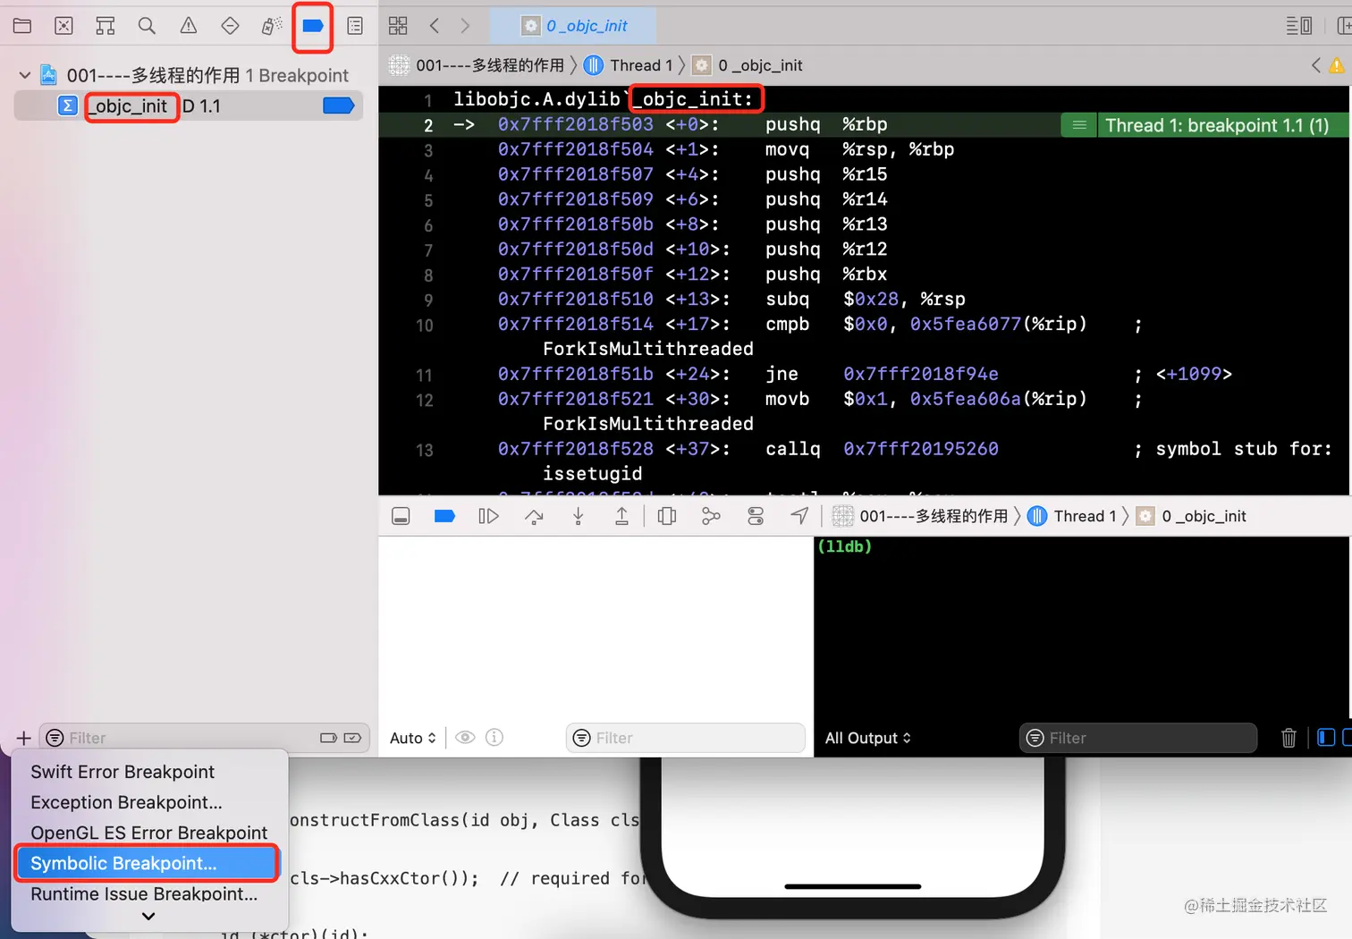1352x939 pixels.
Task: Clear the console with trash icon
Action: (x=1289, y=738)
